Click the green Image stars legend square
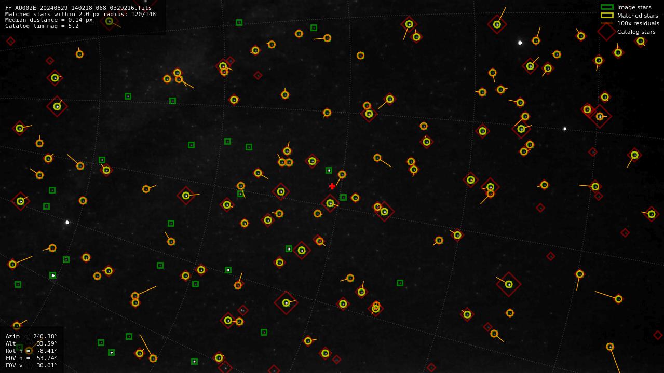The width and height of the screenshot is (664, 373). point(607,7)
